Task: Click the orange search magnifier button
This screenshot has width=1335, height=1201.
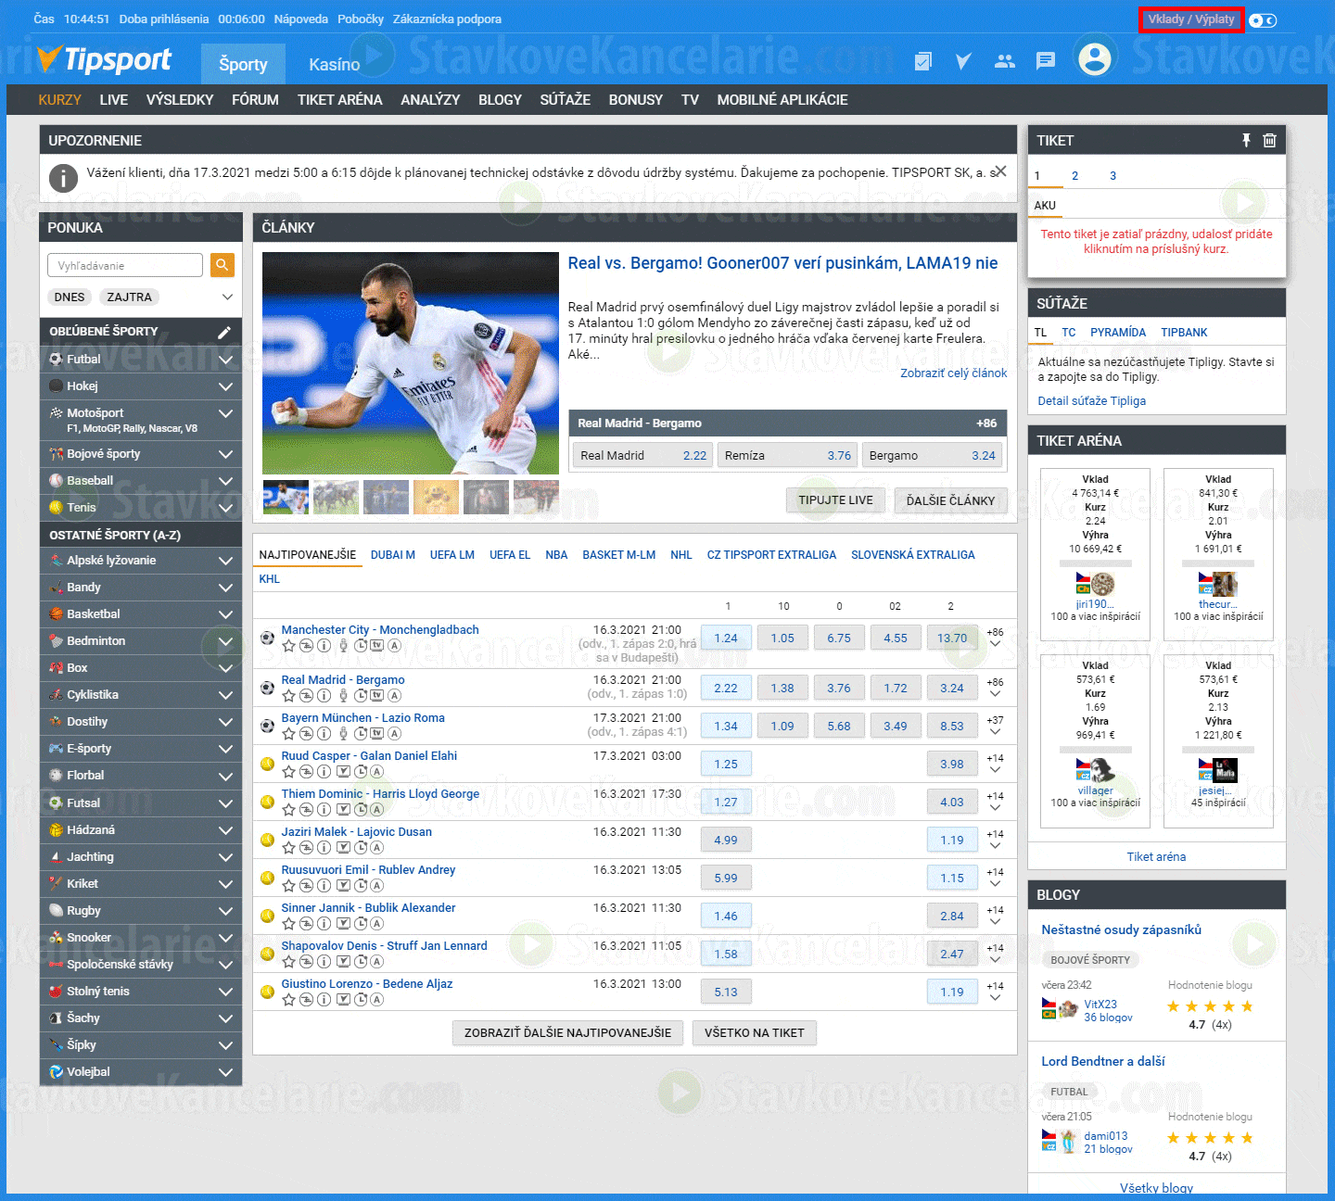Action: point(222,265)
